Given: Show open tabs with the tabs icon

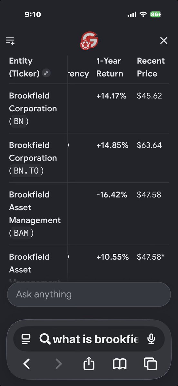Looking at the screenshot, I should (150, 364).
